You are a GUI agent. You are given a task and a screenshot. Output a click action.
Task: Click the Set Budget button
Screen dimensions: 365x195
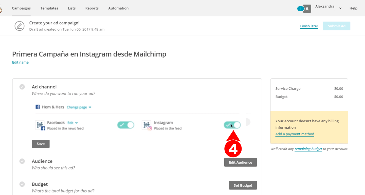point(243,185)
